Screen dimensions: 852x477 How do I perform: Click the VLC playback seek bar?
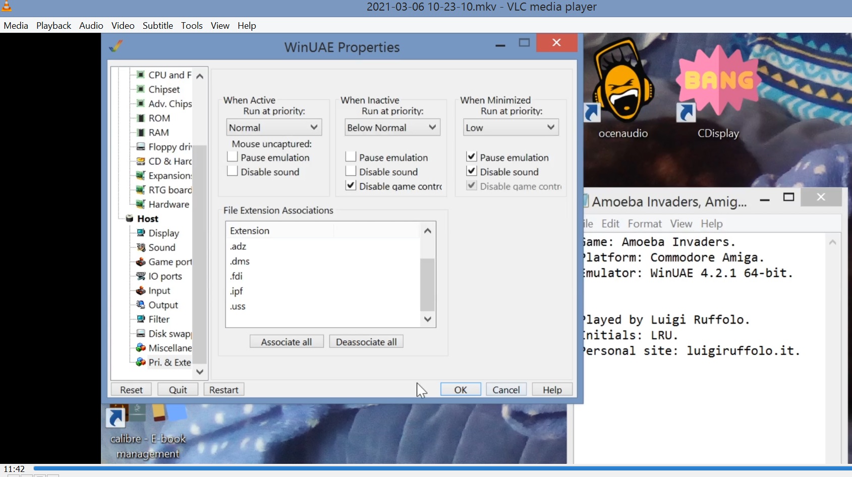(442, 469)
